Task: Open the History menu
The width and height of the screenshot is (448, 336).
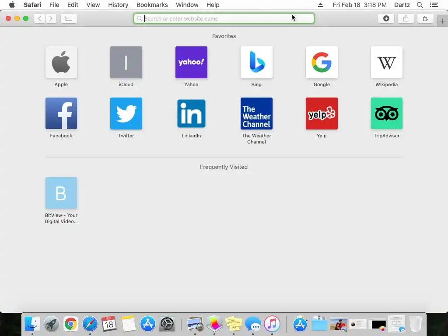Action: [118, 5]
